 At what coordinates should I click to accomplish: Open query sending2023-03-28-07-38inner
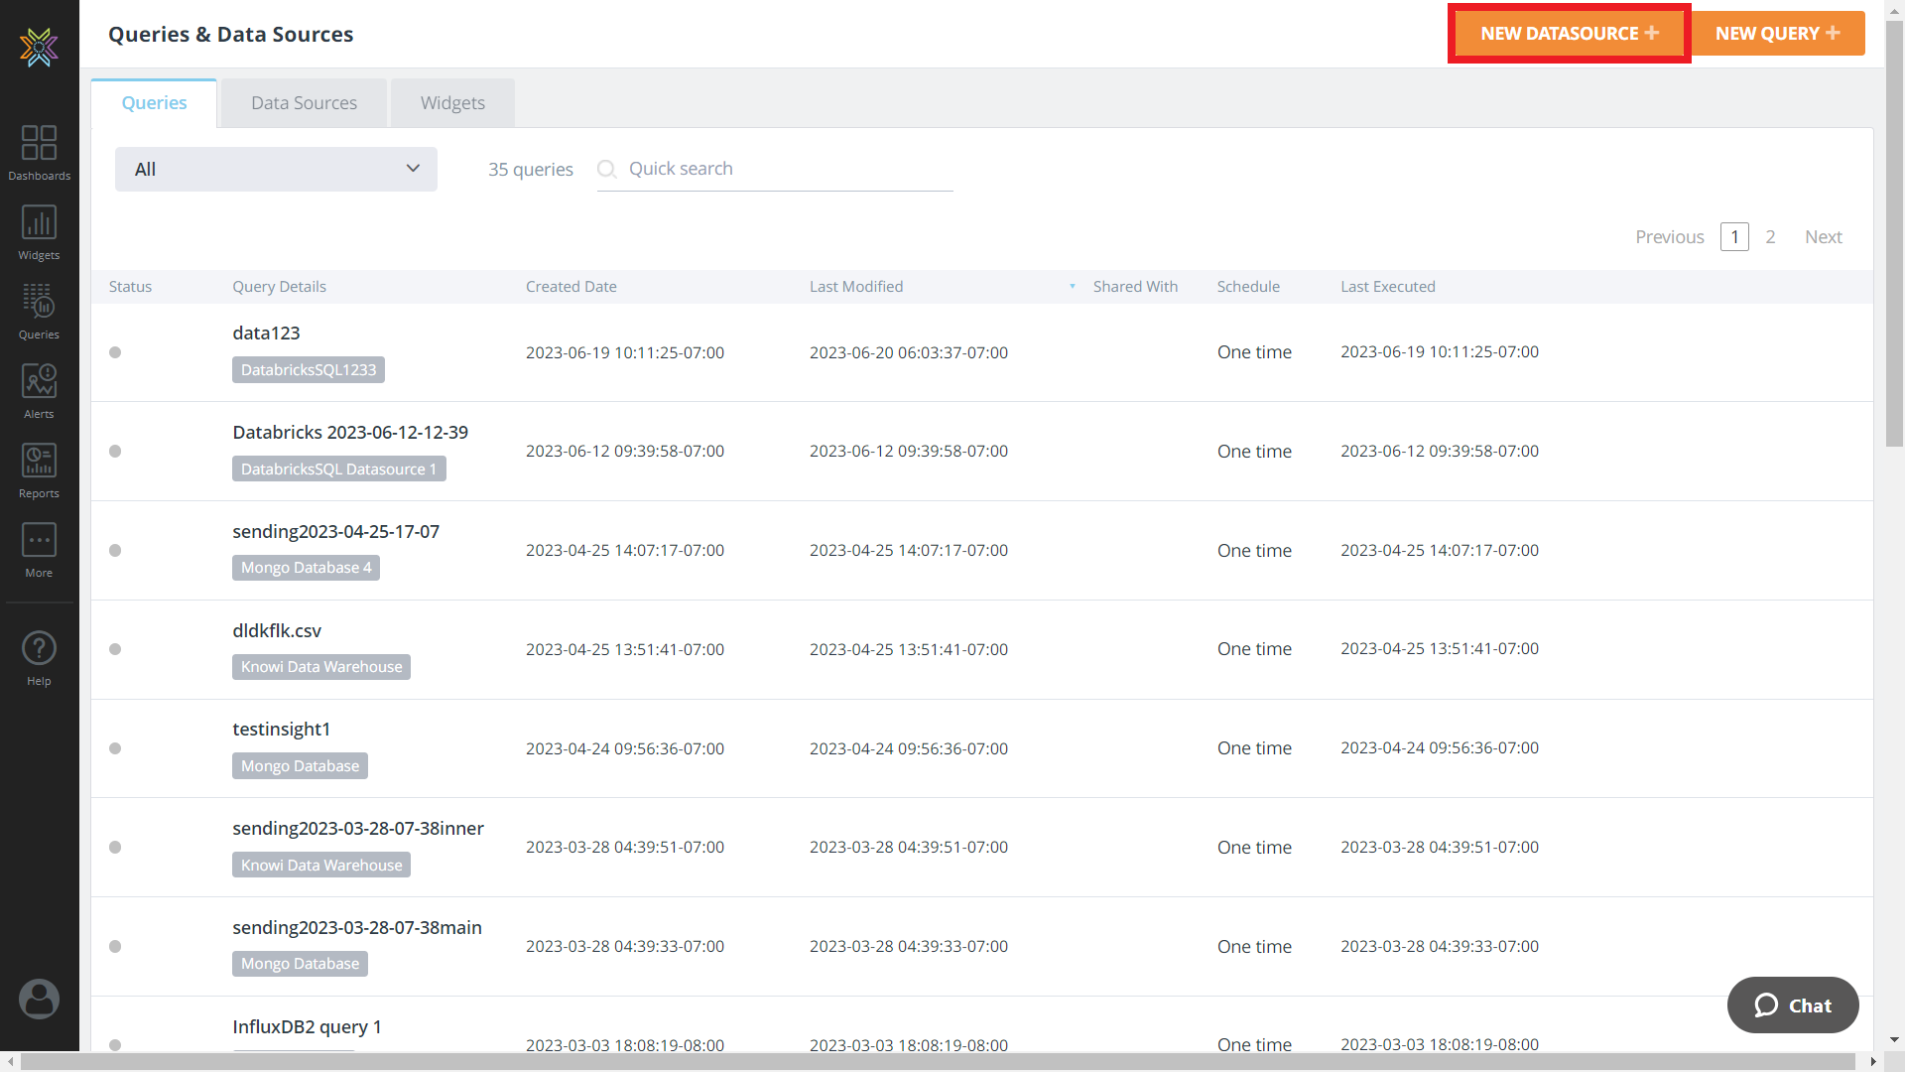click(358, 829)
